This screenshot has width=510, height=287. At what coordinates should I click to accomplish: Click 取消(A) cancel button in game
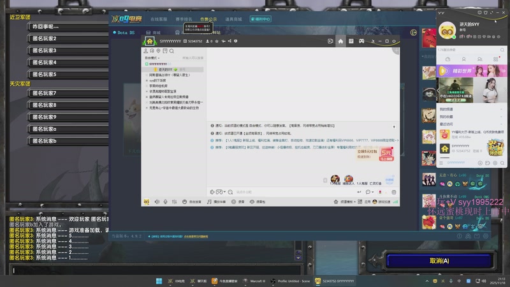[439, 261]
